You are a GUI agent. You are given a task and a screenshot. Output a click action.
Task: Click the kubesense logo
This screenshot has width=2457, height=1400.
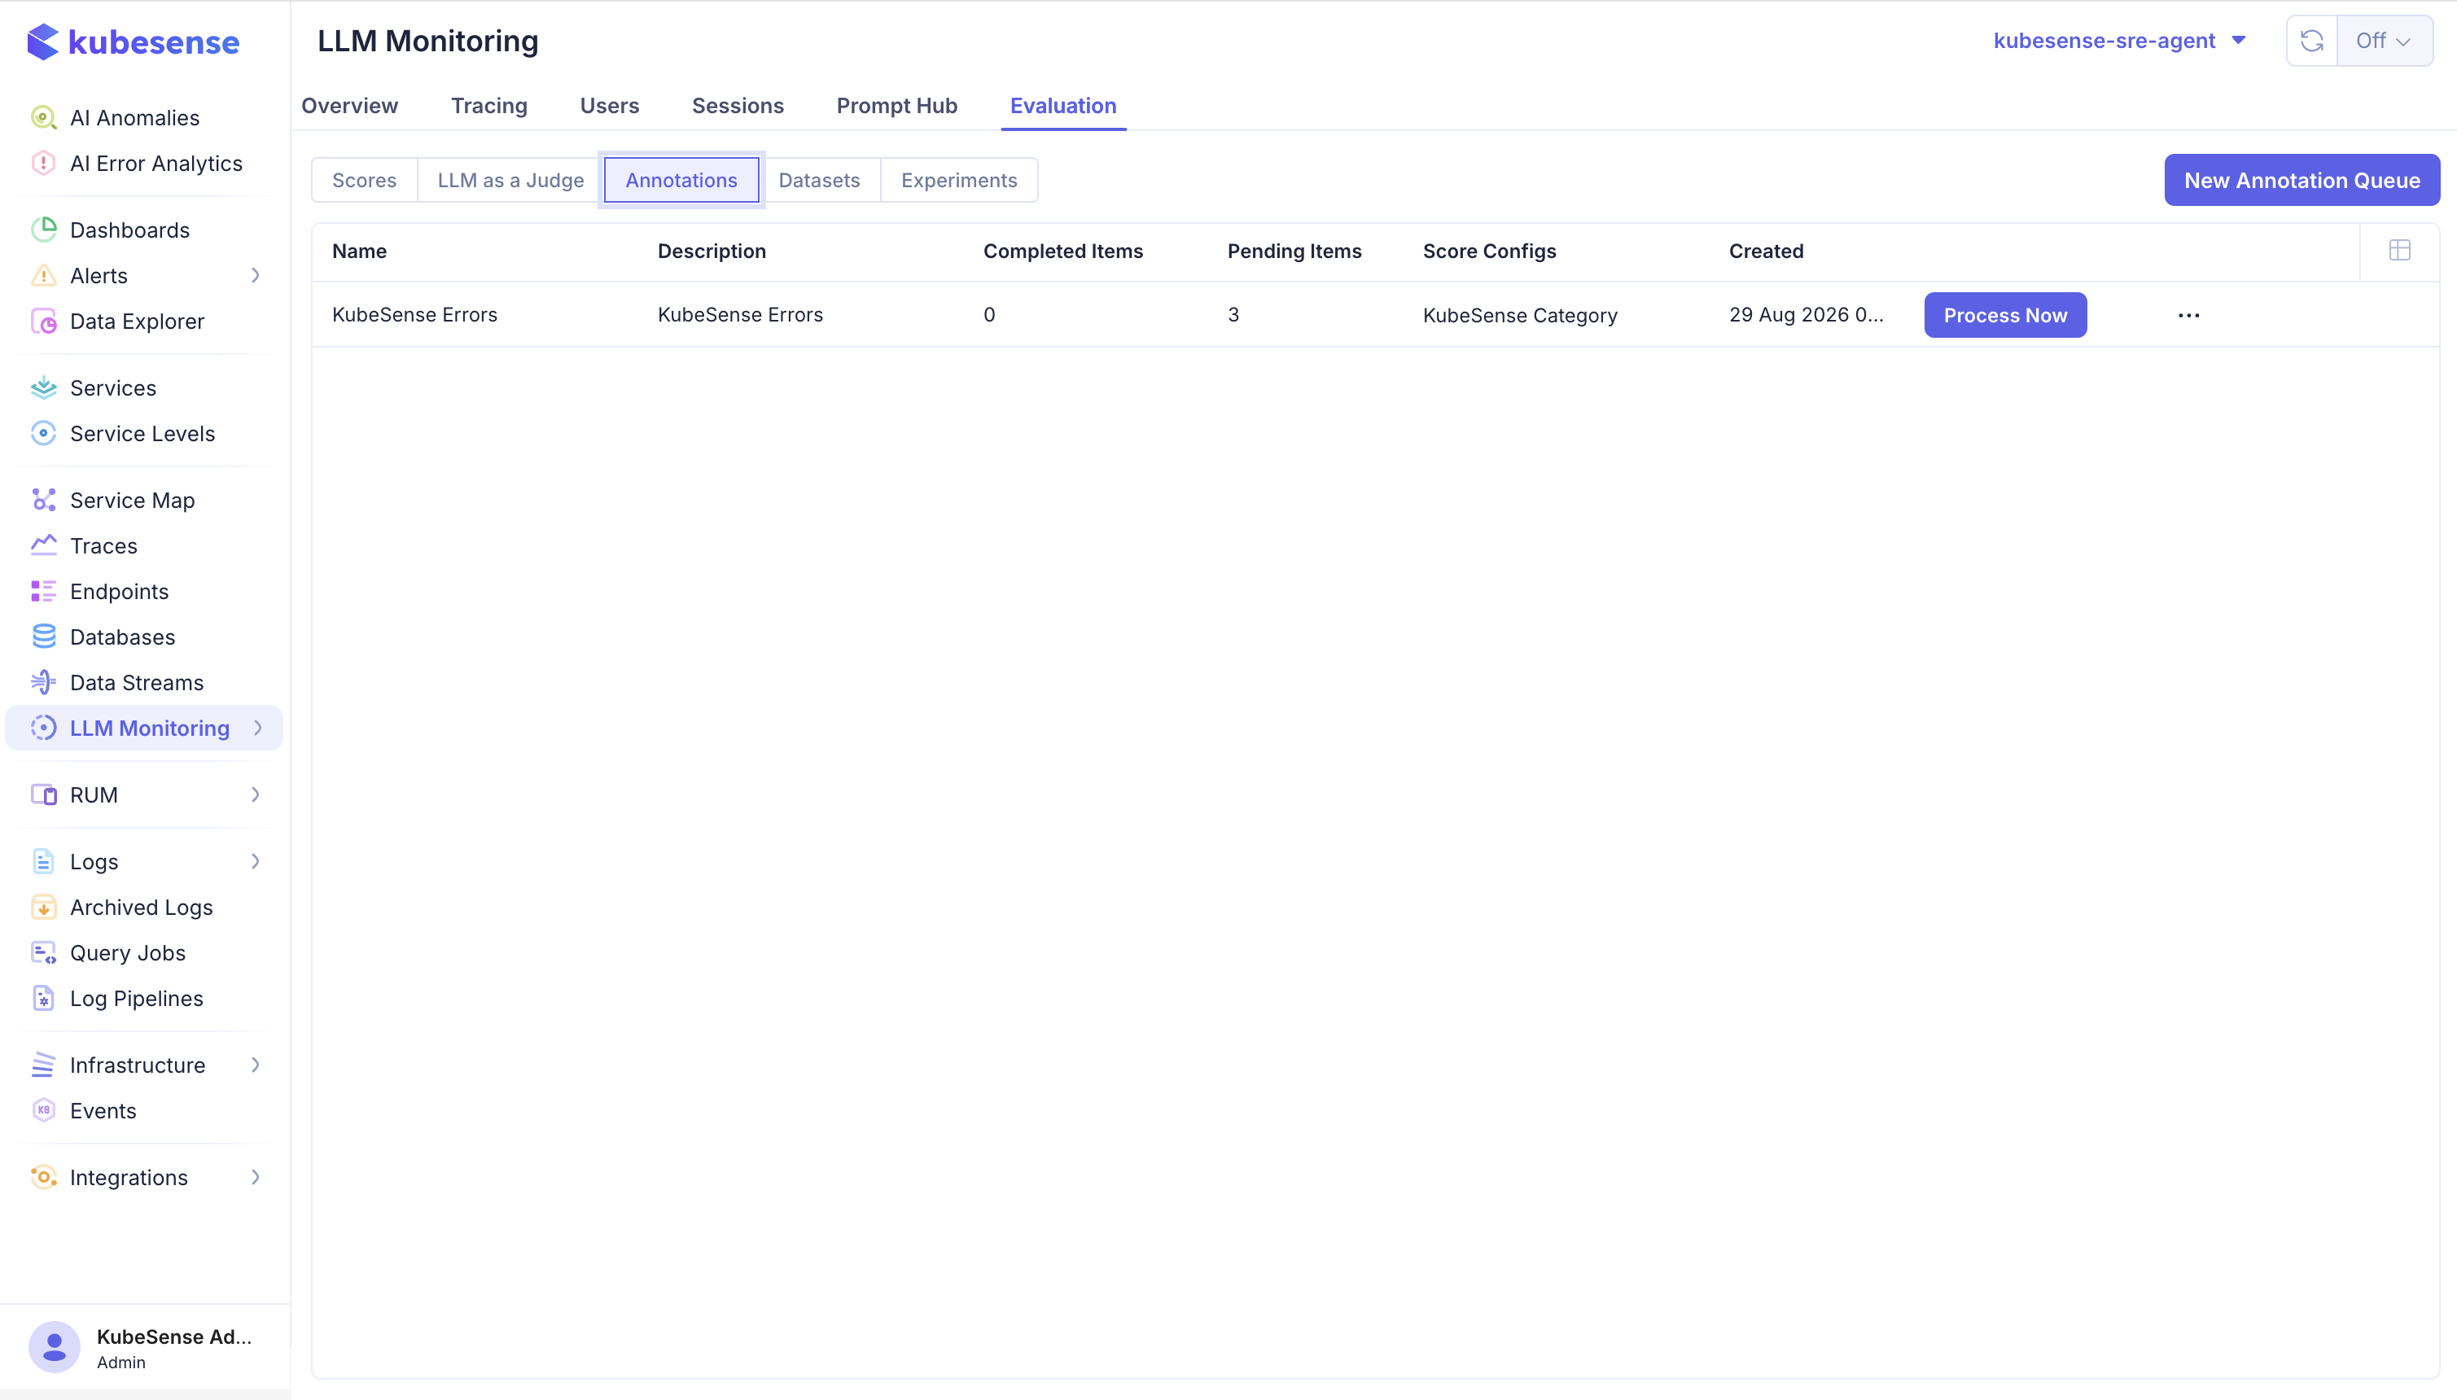coord(134,42)
